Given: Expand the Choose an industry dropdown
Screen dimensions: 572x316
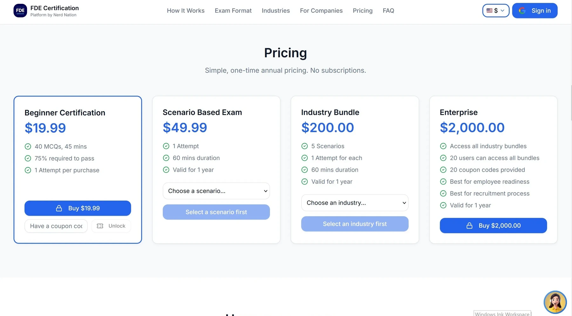Looking at the screenshot, I should click(x=355, y=203).
